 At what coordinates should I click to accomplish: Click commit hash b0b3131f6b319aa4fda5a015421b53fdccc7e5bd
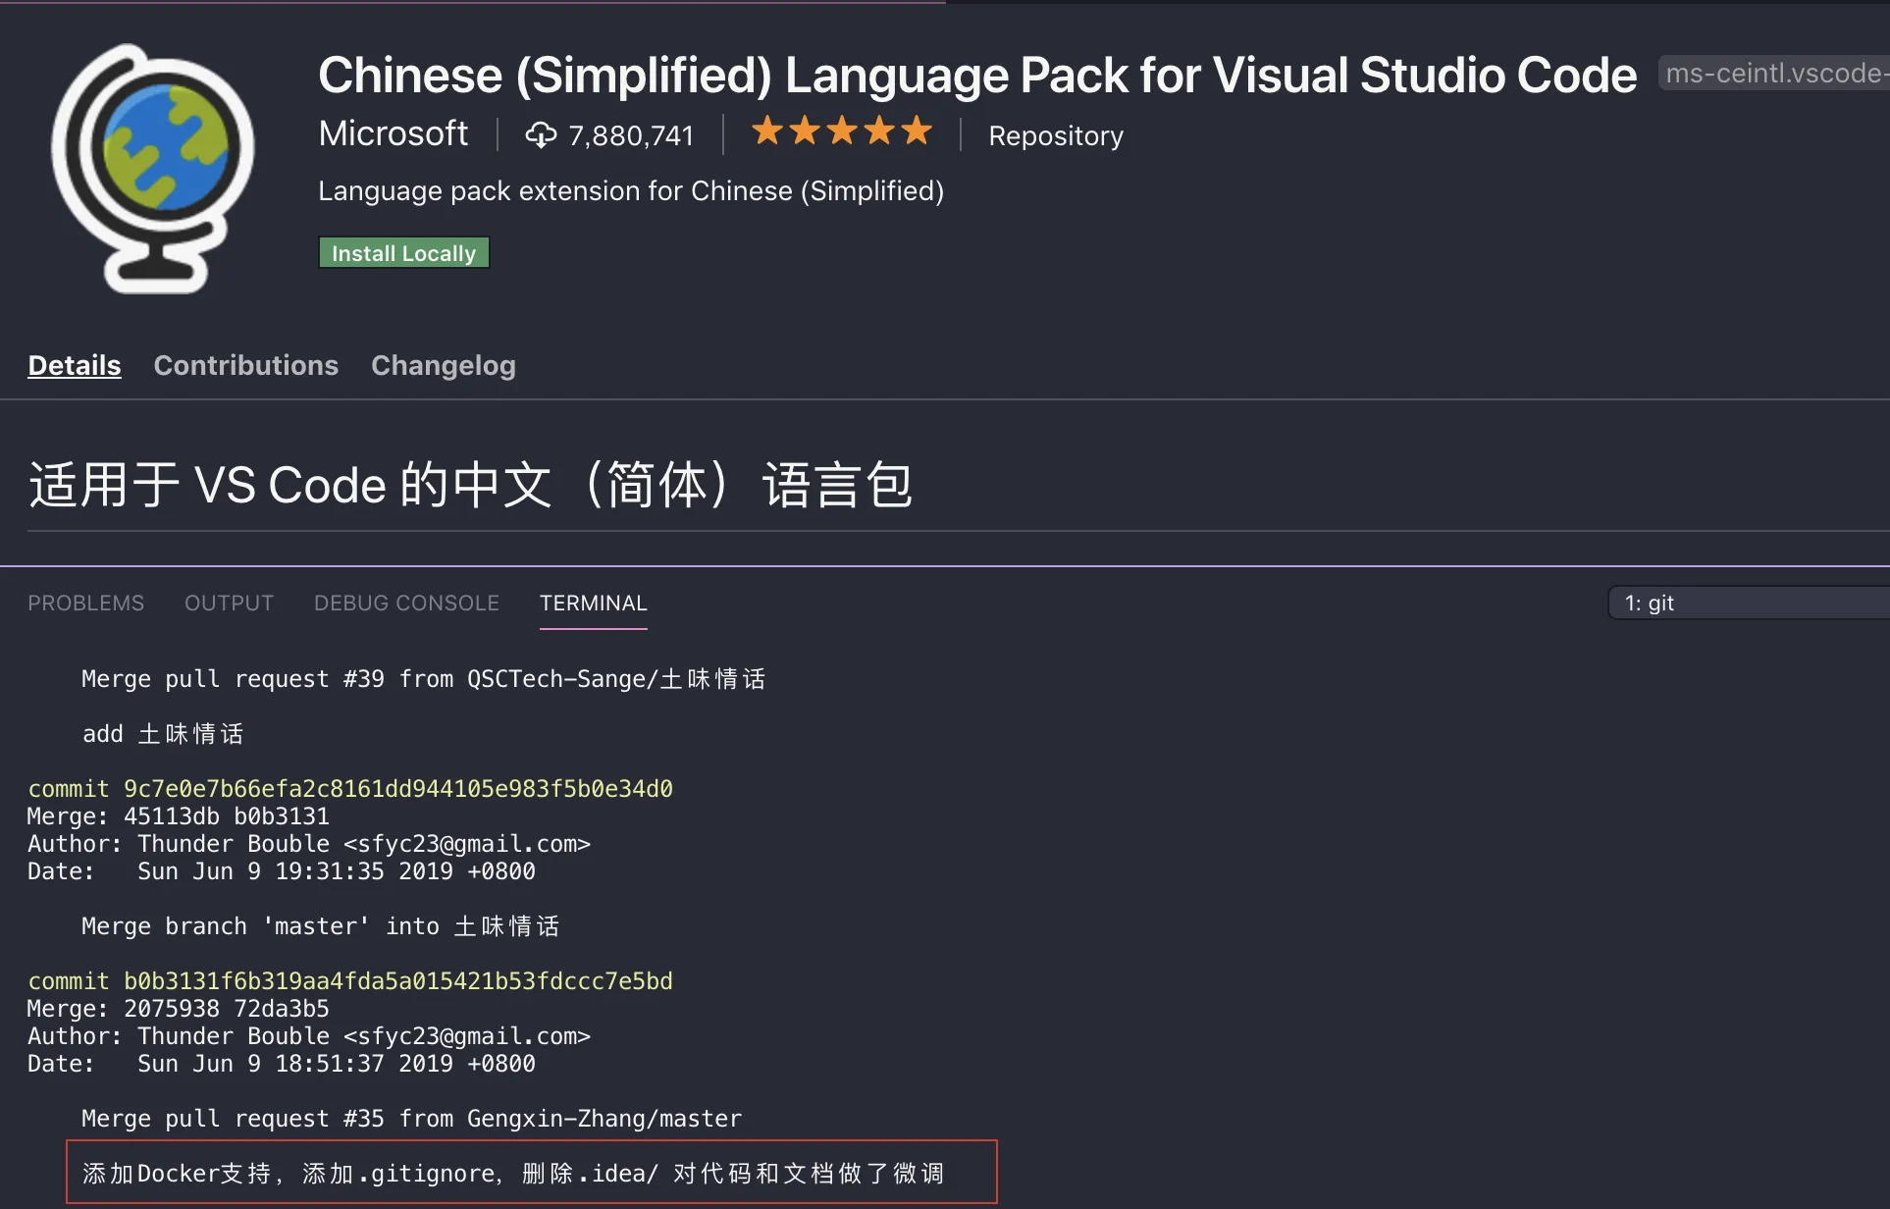tap(397, 981)
